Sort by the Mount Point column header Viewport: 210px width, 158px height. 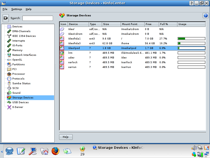coord(133,24)
